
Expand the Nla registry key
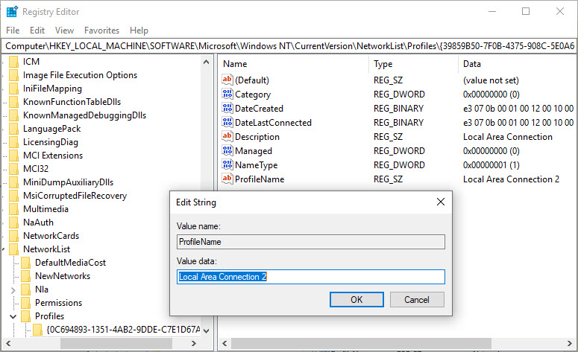click(13, 289)
